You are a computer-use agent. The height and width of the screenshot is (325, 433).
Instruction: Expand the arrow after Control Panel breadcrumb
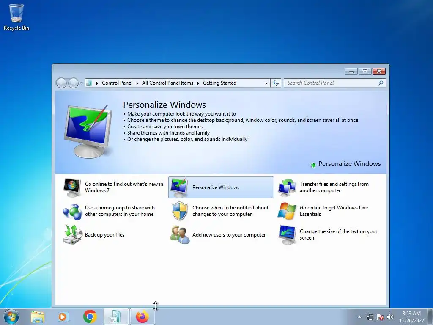click(x=137, y=83)
